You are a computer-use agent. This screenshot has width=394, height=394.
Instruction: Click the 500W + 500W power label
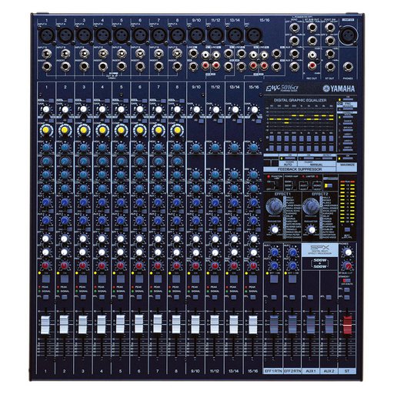(x=319, y=263)
